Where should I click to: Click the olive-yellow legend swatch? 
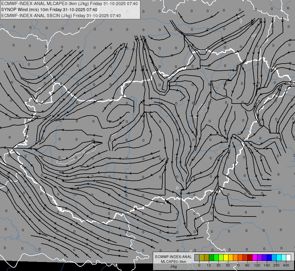pyautogui.click(x=202, y=257)
